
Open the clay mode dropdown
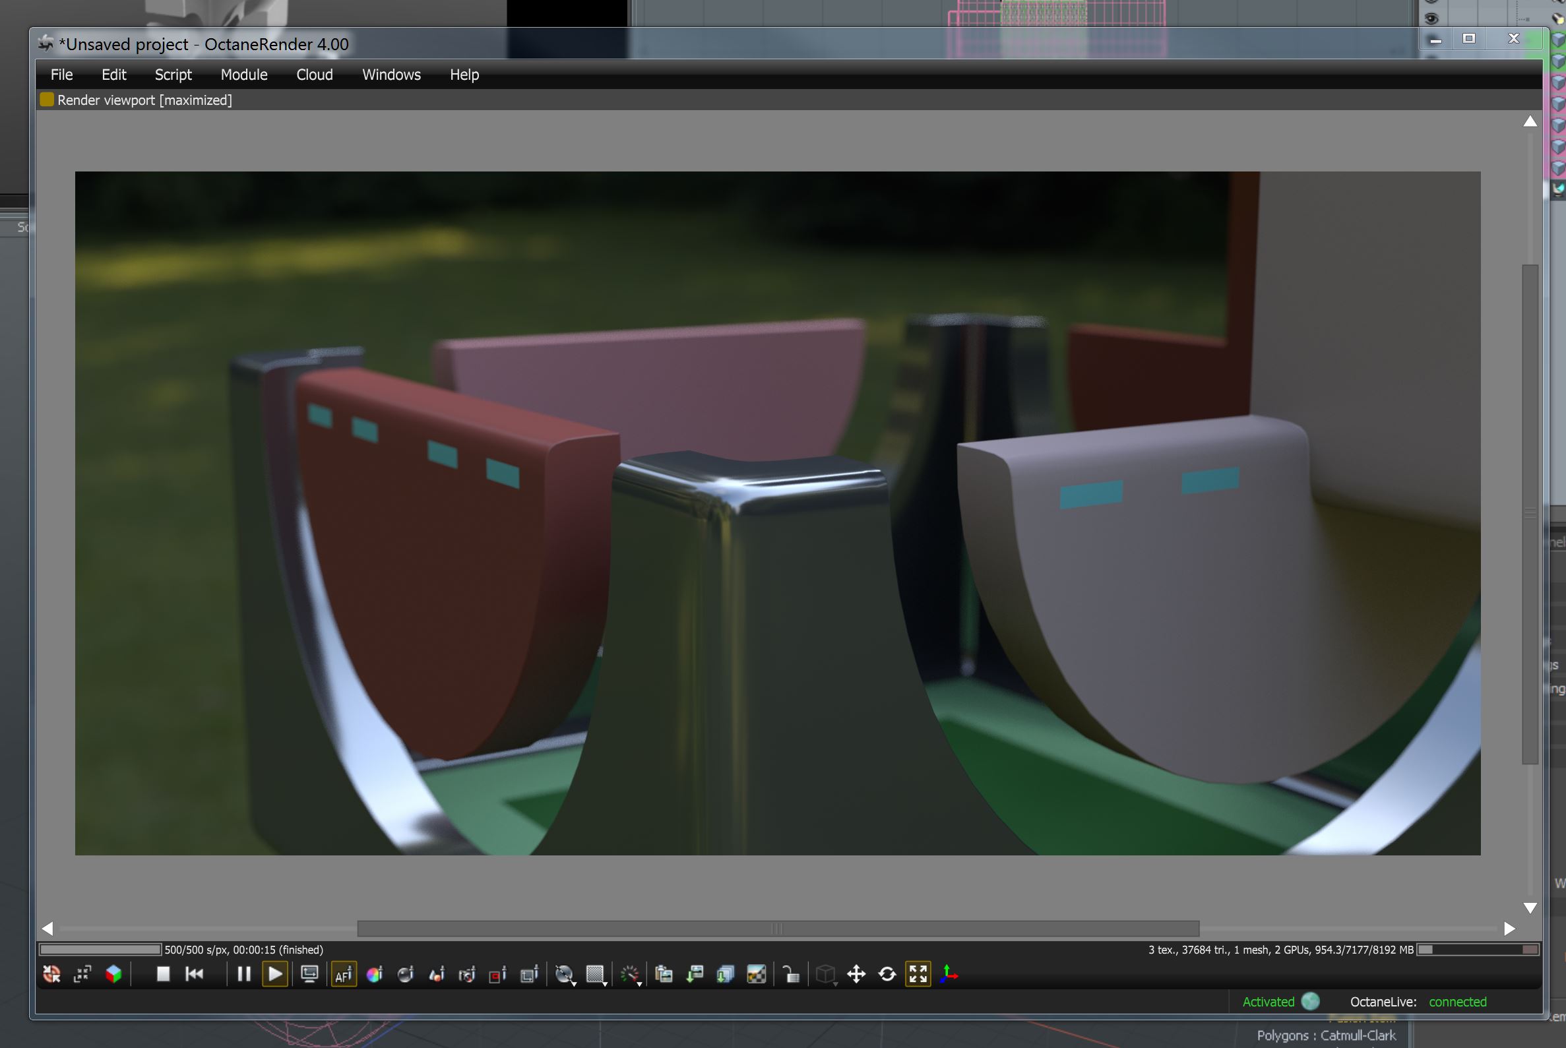click(565, 975)
